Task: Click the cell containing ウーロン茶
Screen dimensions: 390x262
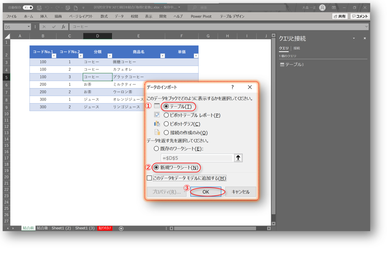Action: tap(129, 92)
